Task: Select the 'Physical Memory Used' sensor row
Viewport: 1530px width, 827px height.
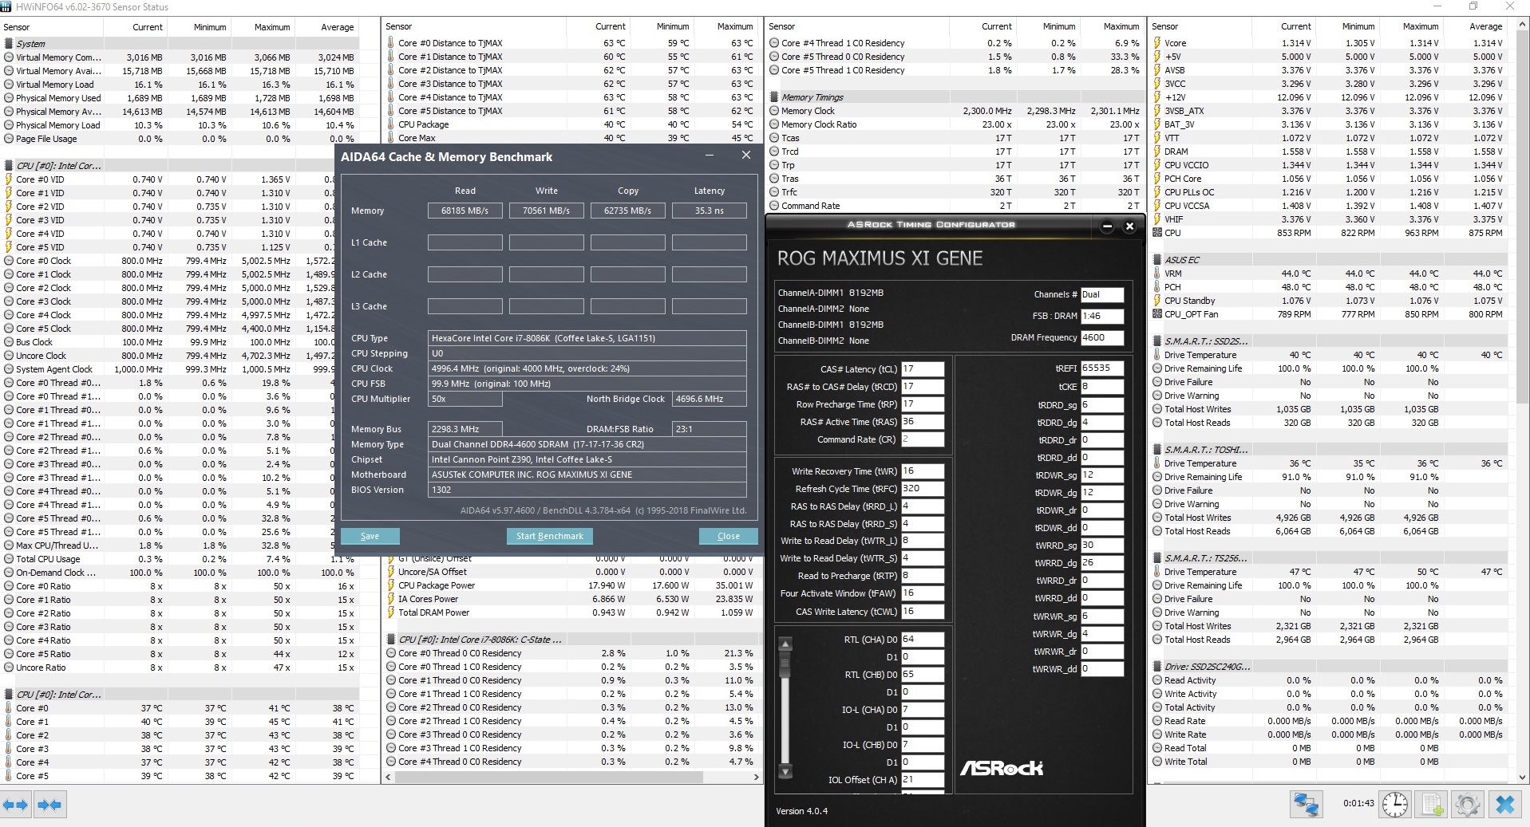Action: click(x=180, y=98)
